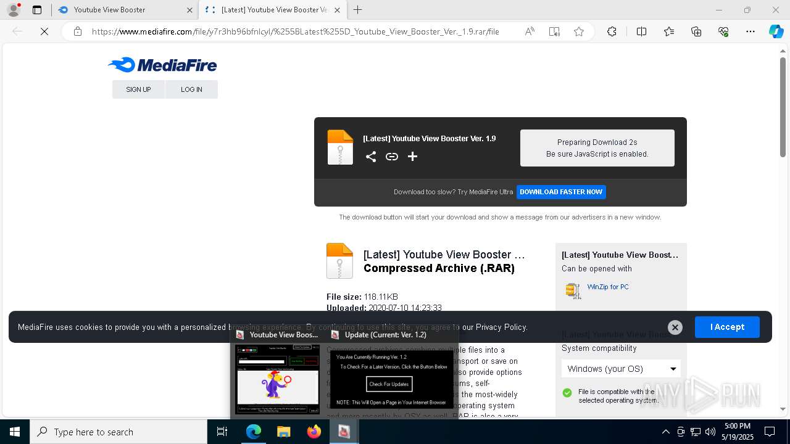This screenshot has height=444, width=790.
Task: Open a new tab with the plus button
Action: point(357,10)
